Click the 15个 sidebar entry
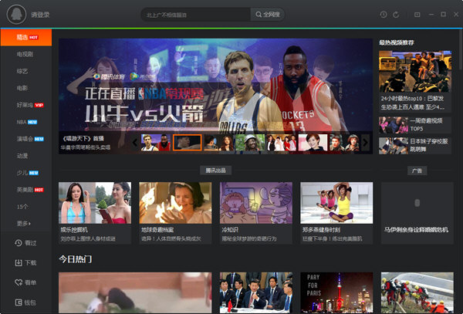The height and width of the screenshot is (314, 463). [x=22, y=207]
